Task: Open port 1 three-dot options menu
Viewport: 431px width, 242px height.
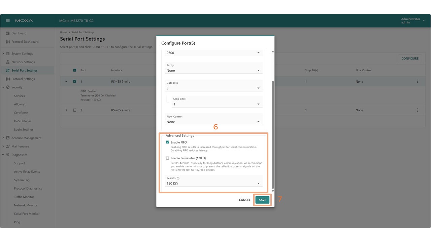Action: pos(418,81)
